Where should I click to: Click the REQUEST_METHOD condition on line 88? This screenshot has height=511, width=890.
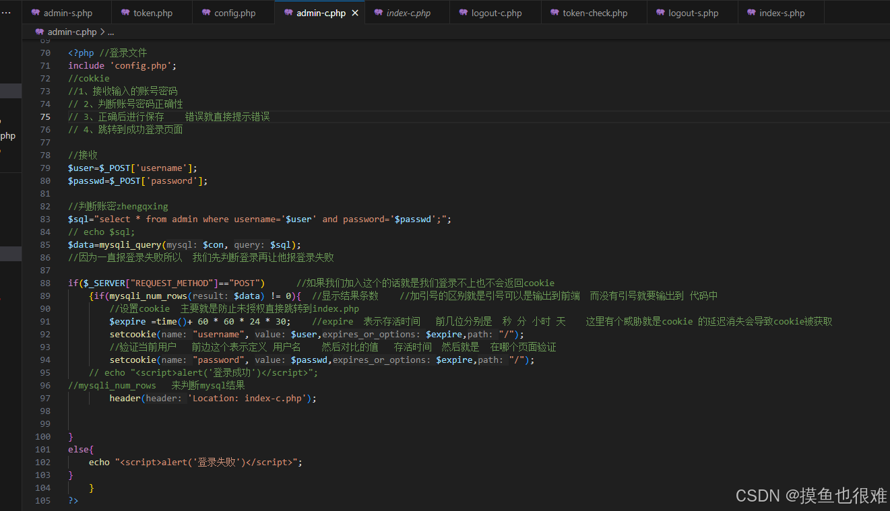166,283
